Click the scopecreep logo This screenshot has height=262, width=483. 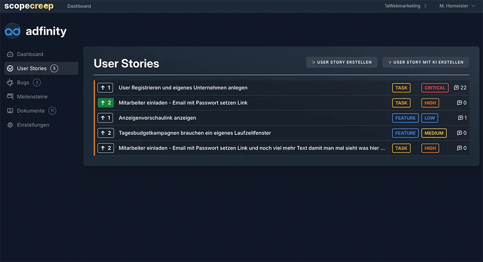29,6
